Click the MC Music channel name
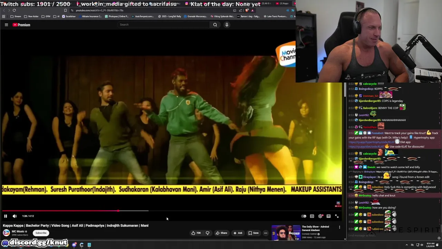Image resolution: width=442 pixels, height=249 pixels. tap(18, 231)
